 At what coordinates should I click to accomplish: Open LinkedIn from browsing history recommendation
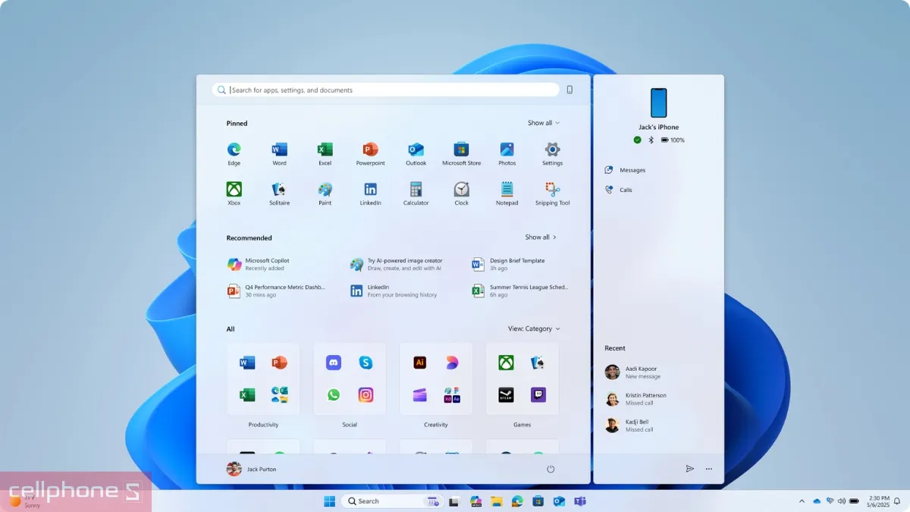click(394, 291)
